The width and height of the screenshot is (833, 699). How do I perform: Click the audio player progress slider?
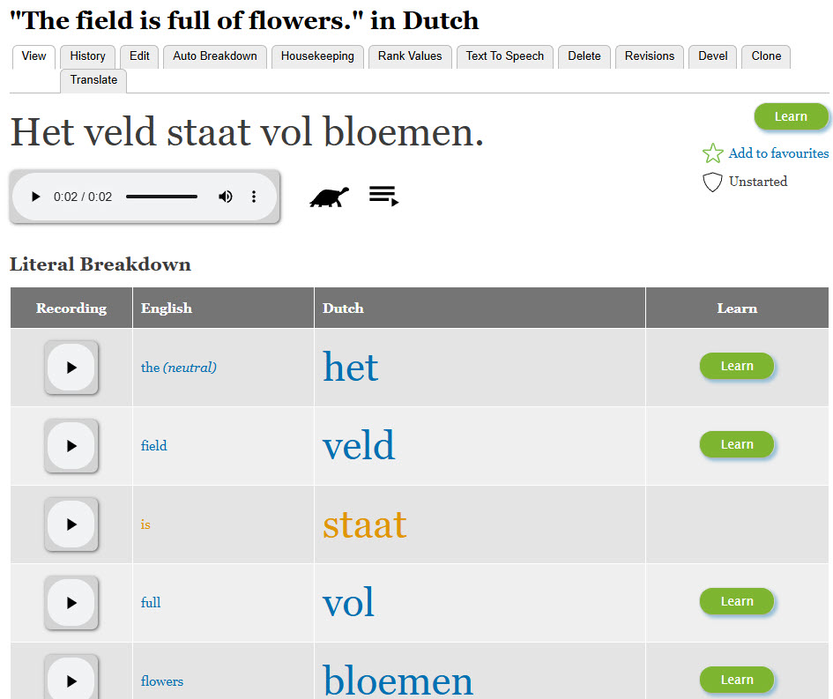pos(161,197)
